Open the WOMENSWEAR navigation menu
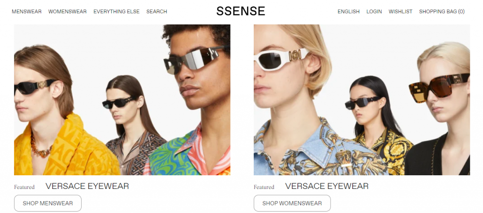483x213 pixels. click(x=67, y=12)
